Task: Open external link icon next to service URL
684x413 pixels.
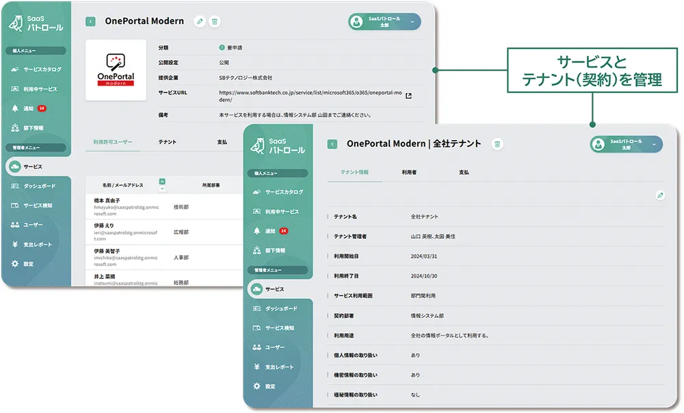Action: point(408,96)
